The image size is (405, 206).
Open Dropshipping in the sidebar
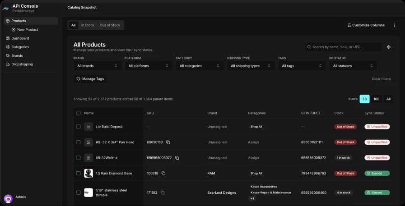point(22,64)
